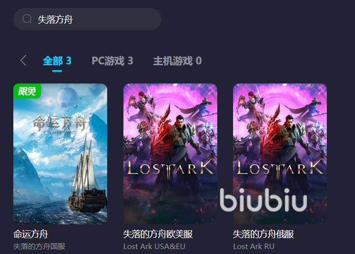Click the green 限免 badge

pos(27,91)
